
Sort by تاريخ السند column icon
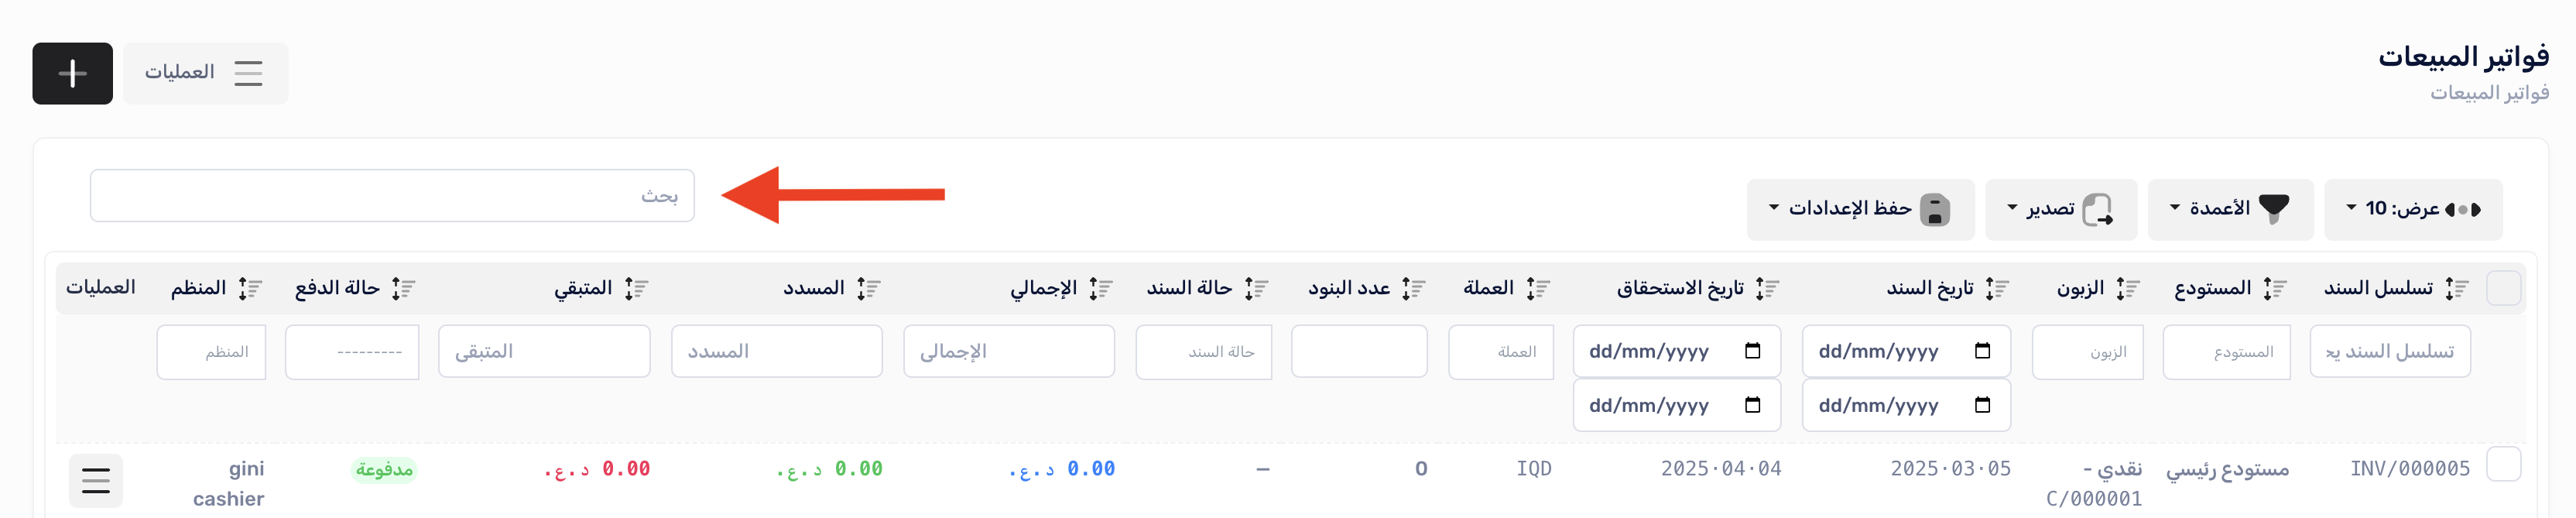coord(1997,289)
